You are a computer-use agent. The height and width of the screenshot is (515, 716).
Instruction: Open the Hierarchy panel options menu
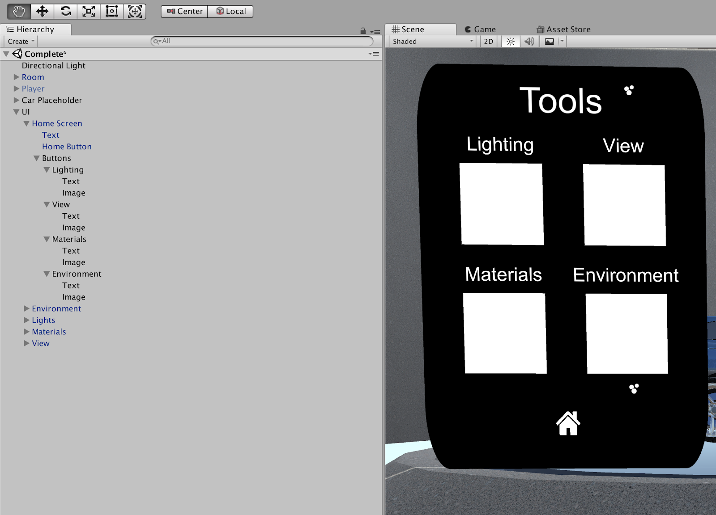(375, 32)
